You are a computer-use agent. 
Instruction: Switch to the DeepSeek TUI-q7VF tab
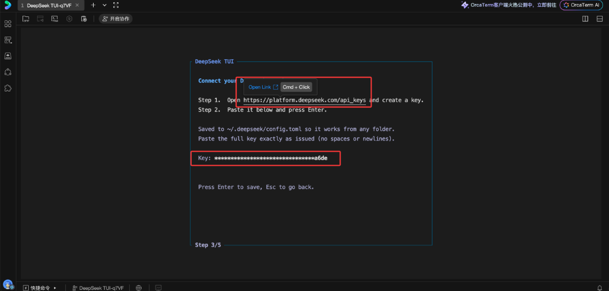(49, 5)
